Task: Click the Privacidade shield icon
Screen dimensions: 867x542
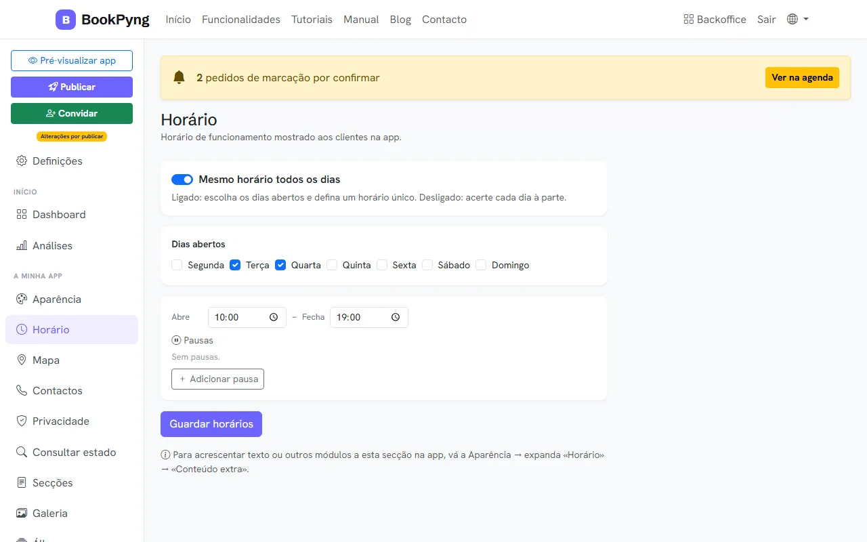Action: click(21, 421)
